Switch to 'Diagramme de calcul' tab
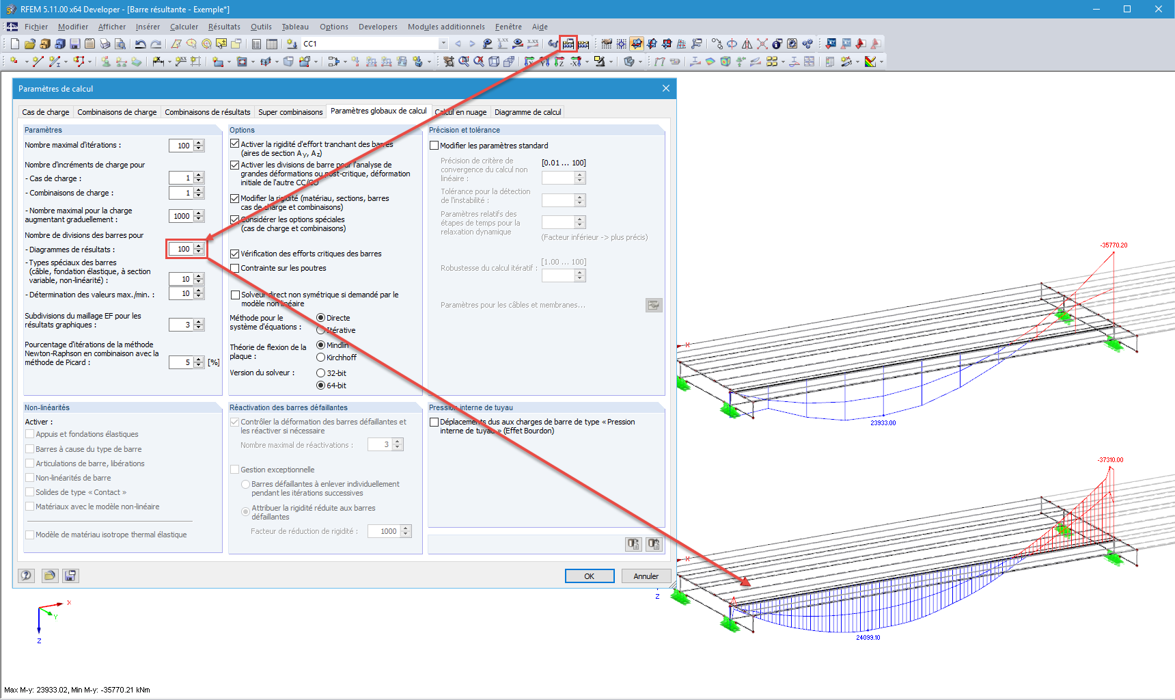1175x700 pixels. coord(528,112)
